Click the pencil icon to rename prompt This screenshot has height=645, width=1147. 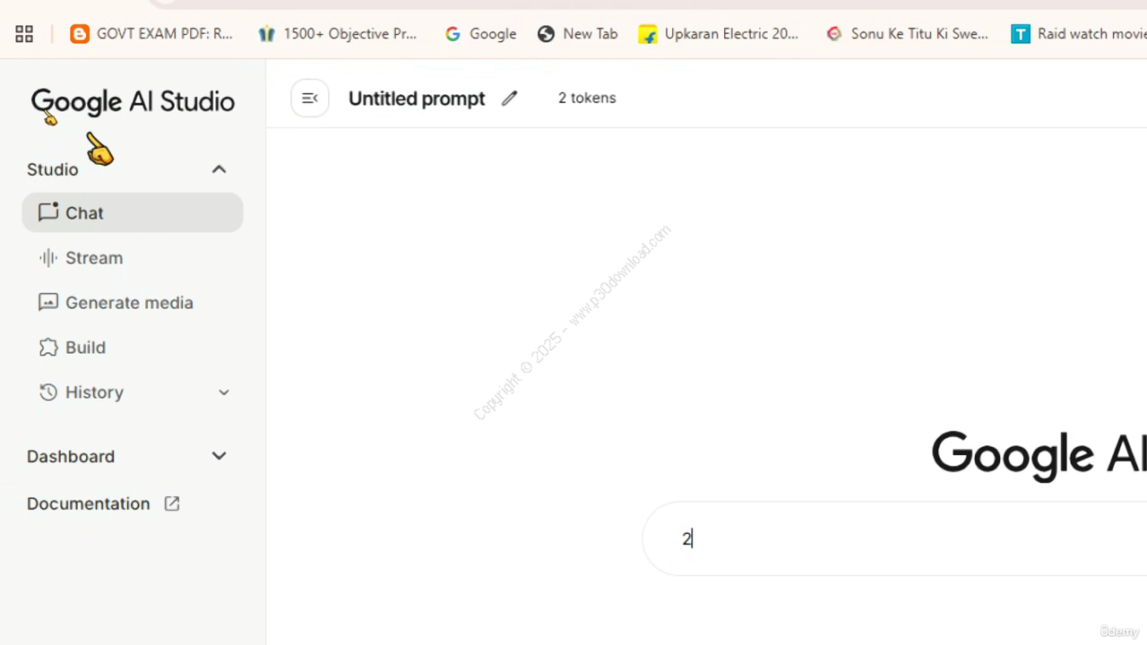tap(509, 99)
